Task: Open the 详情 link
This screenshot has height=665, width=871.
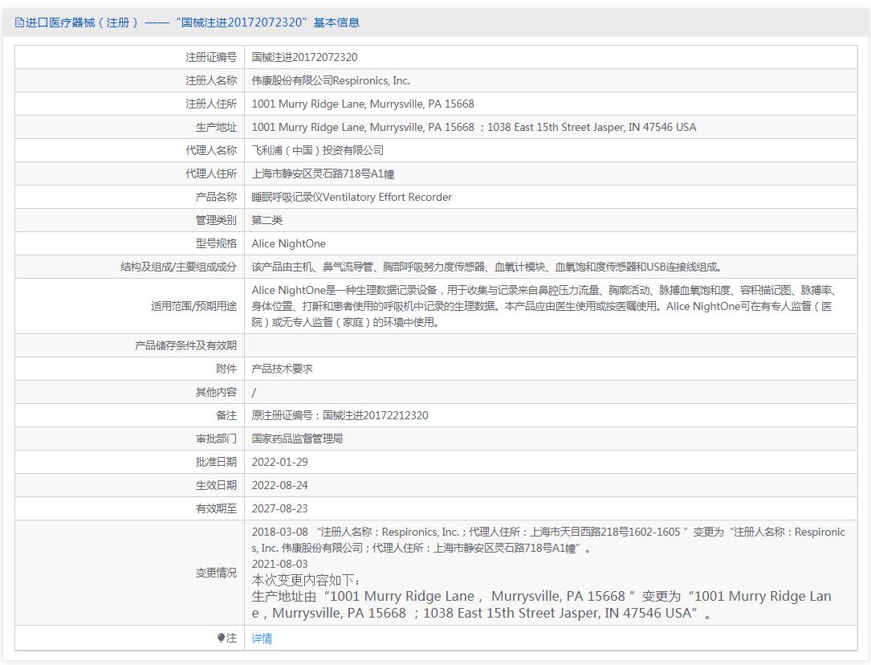Action: point(262,638)
